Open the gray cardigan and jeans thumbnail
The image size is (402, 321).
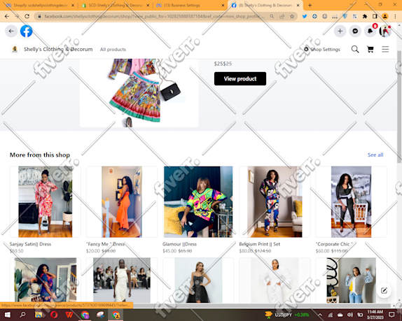pyautogui.click(x=351, y=280)
